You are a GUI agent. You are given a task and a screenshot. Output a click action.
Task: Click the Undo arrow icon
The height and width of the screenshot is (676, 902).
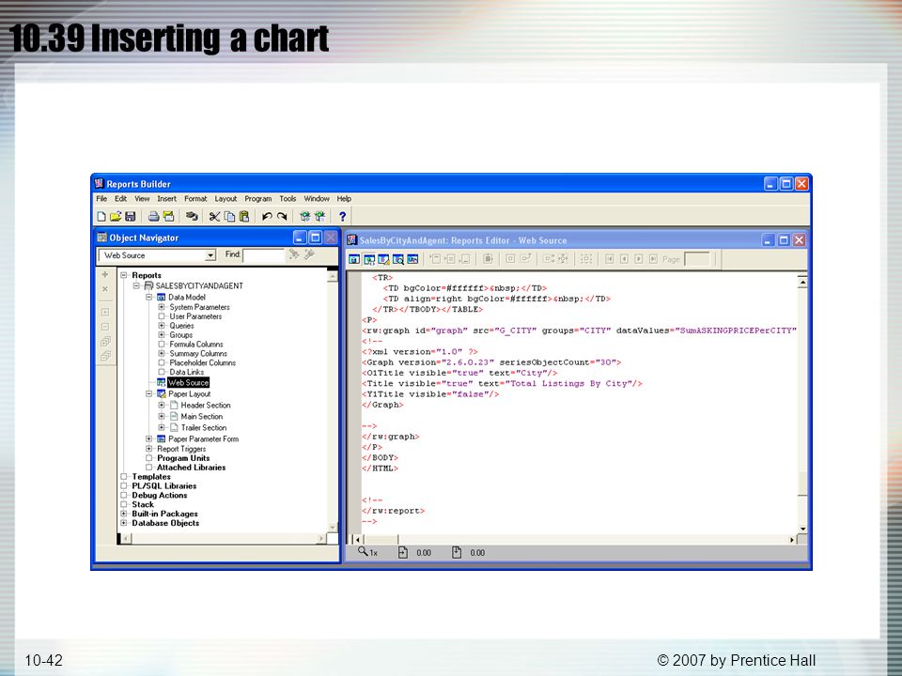coord(267,217)
